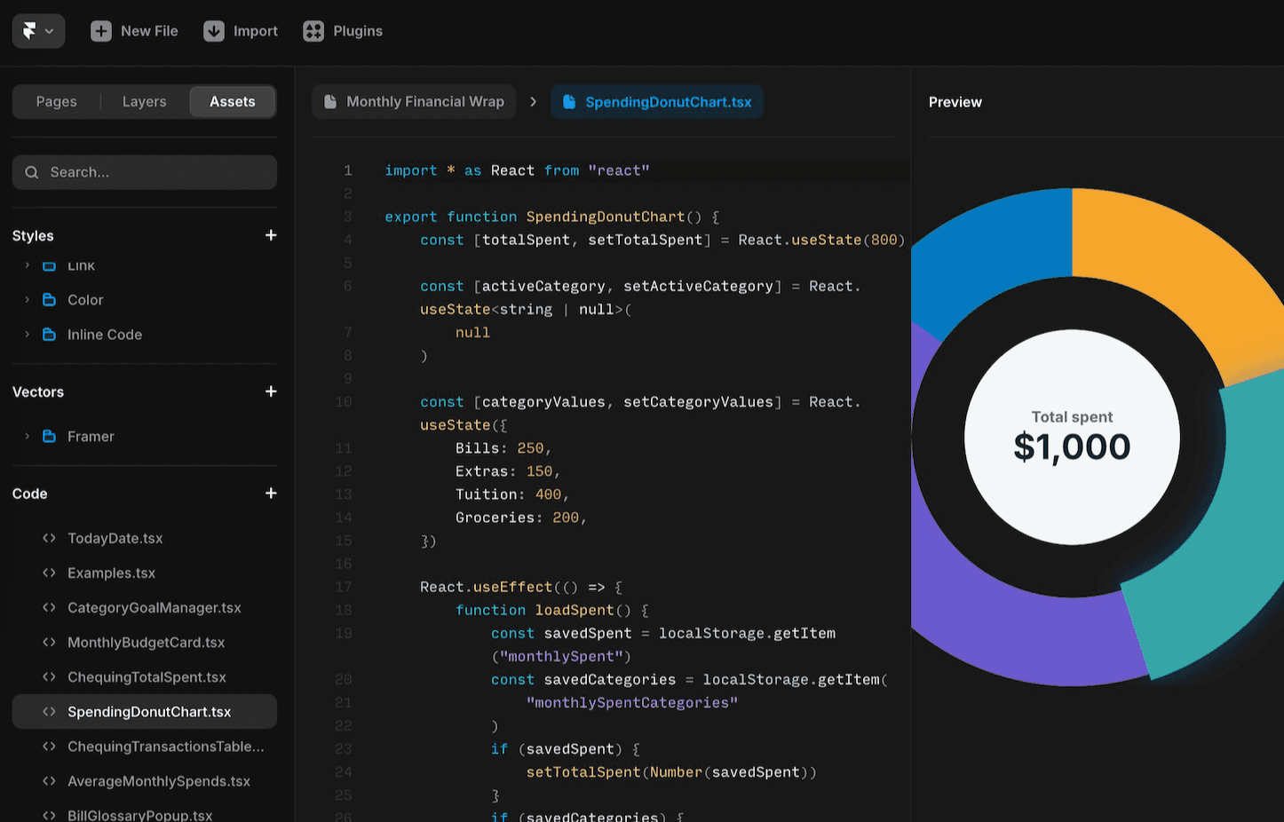Add a new style with plus
The width and height of the screenshot is (1284, 822).
click(x=271, y=235)
